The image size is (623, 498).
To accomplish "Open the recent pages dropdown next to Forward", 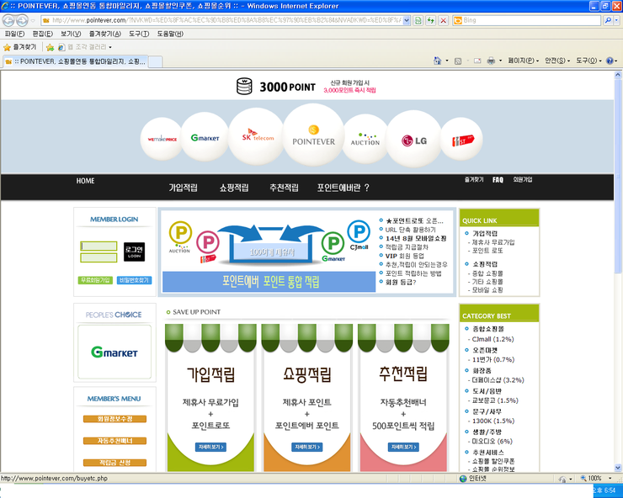I will [33, 20].
